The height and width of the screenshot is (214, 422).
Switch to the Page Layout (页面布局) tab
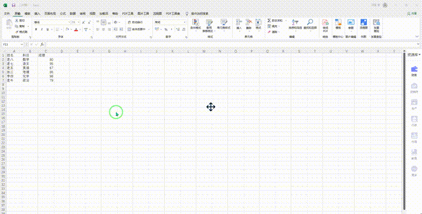(50, 13)
